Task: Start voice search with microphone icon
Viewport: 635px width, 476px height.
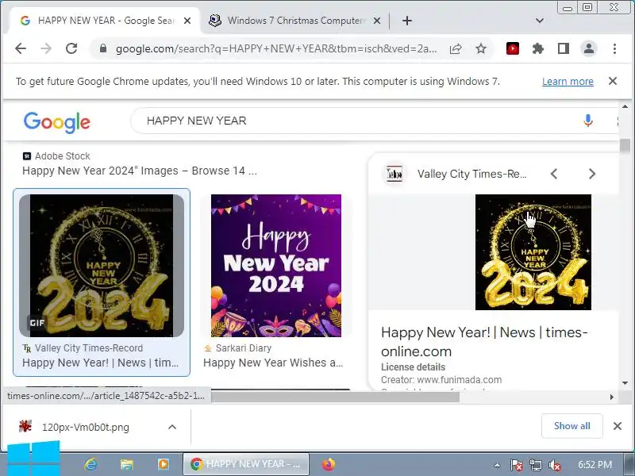Action: point(588,121)
